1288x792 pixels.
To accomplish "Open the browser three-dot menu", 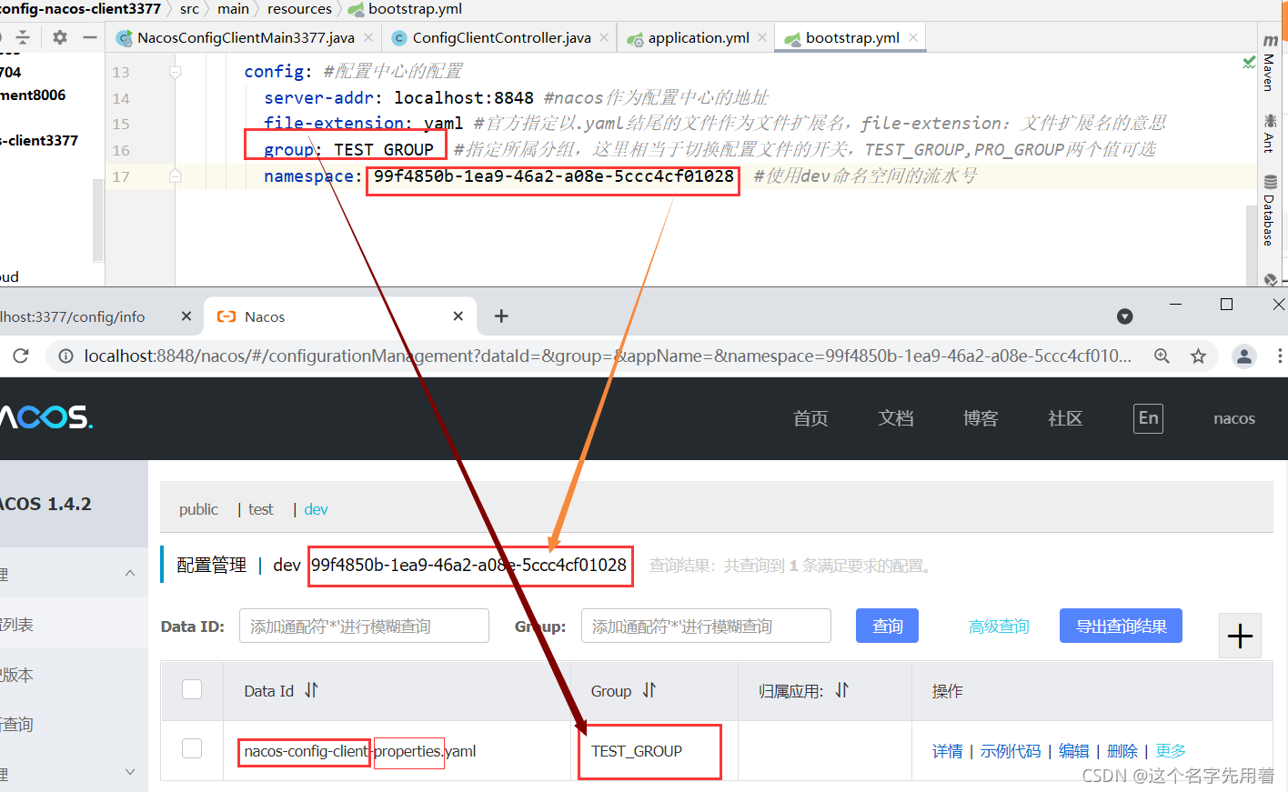I will tap(1279, 356).
